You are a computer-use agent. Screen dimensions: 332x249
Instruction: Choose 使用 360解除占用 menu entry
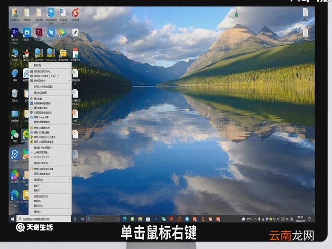coord(50,128)
